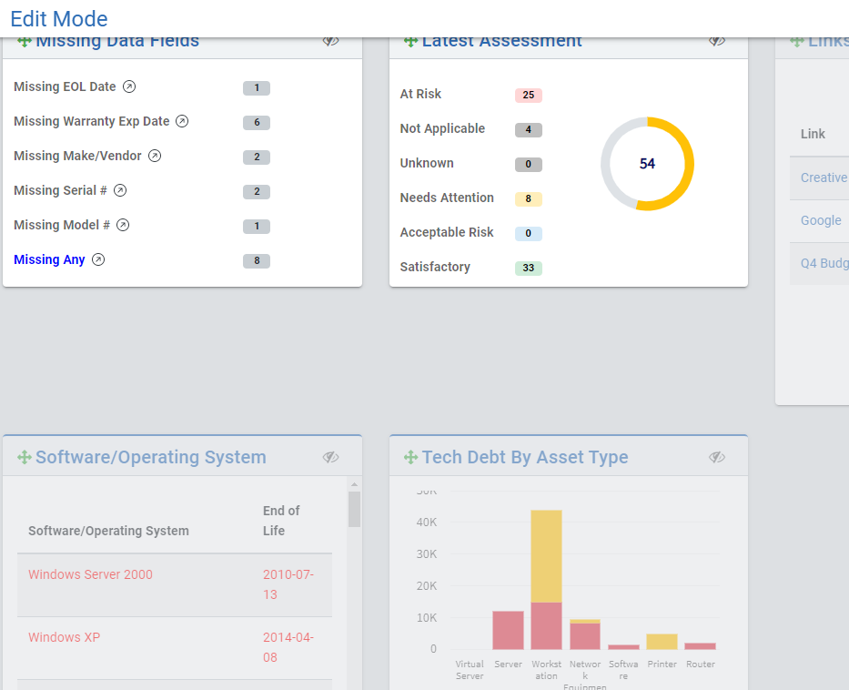Sort by Software/Operating System column header
849x690 pixels.
coord(108,531)
